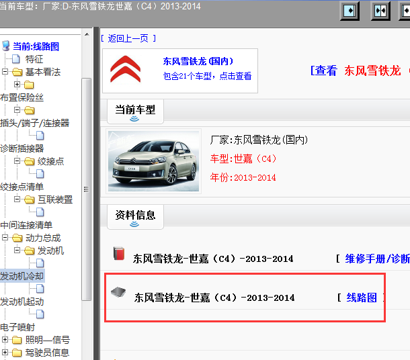Image resolution: width=410 pixels, height=360 pixels.
Task: Switch to the 当前车型 tab
Action: click(x=135, y=111)
